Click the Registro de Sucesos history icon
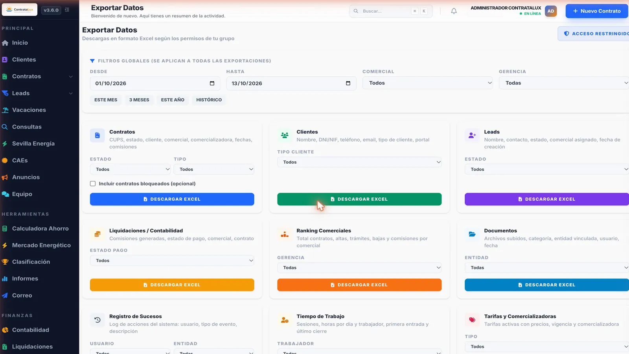This screenshot has width=629, height=354. pos(97,320)
